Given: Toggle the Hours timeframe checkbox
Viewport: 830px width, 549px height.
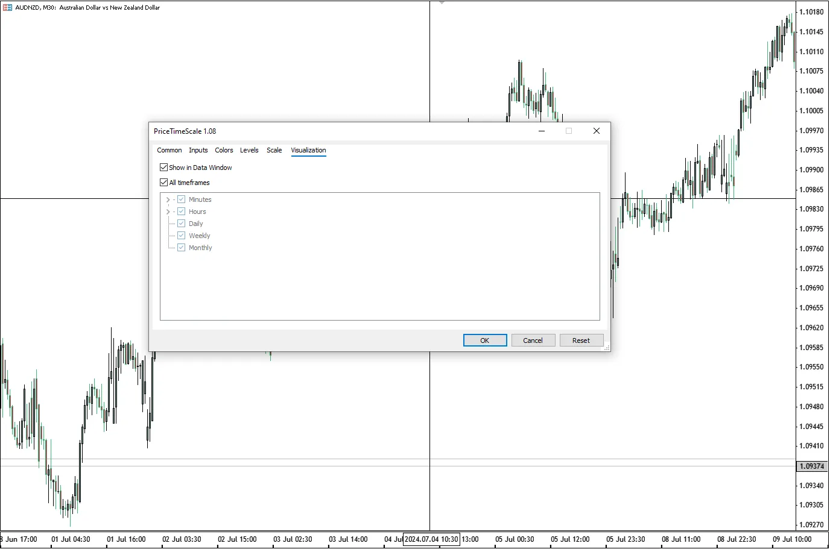Looking at the screenshot, I should coord(181,212).
